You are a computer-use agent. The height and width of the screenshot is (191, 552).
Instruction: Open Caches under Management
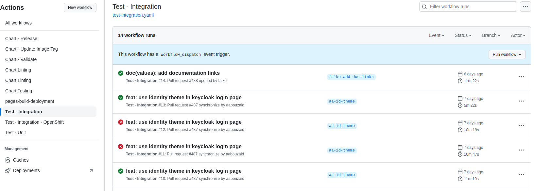[49, 160]
